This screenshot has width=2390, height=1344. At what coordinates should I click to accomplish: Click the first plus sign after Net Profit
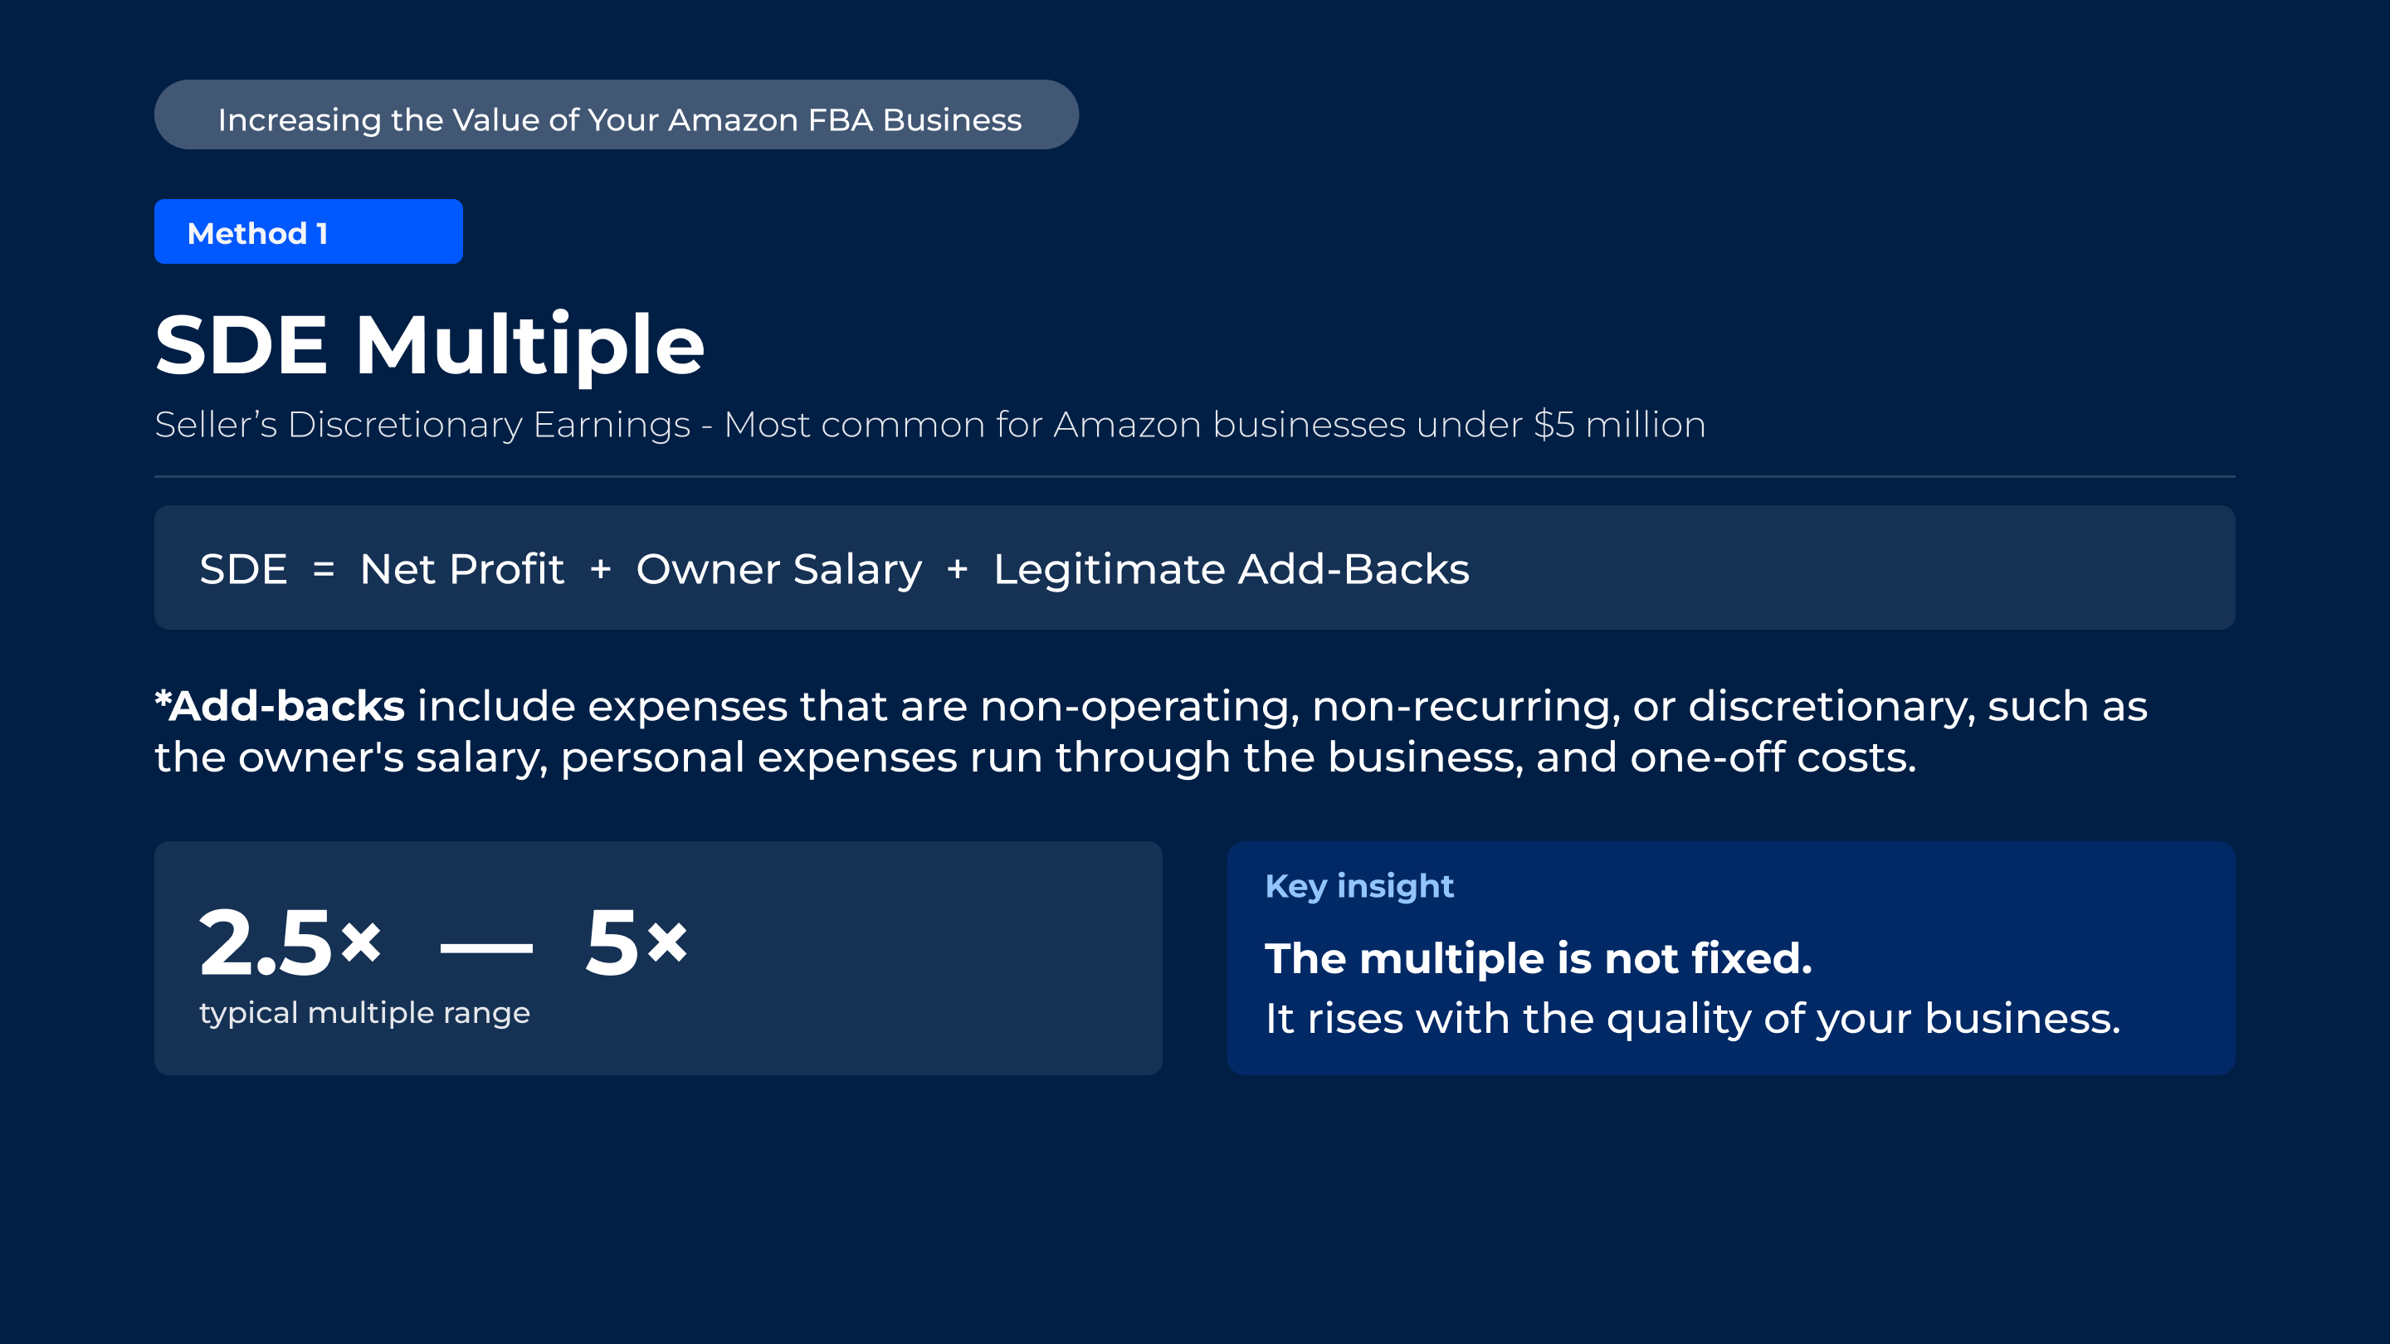(600, 568)
